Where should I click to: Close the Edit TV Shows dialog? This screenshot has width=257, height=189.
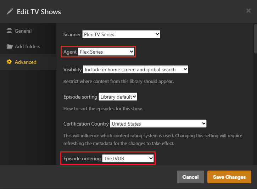tap(248, 11)
